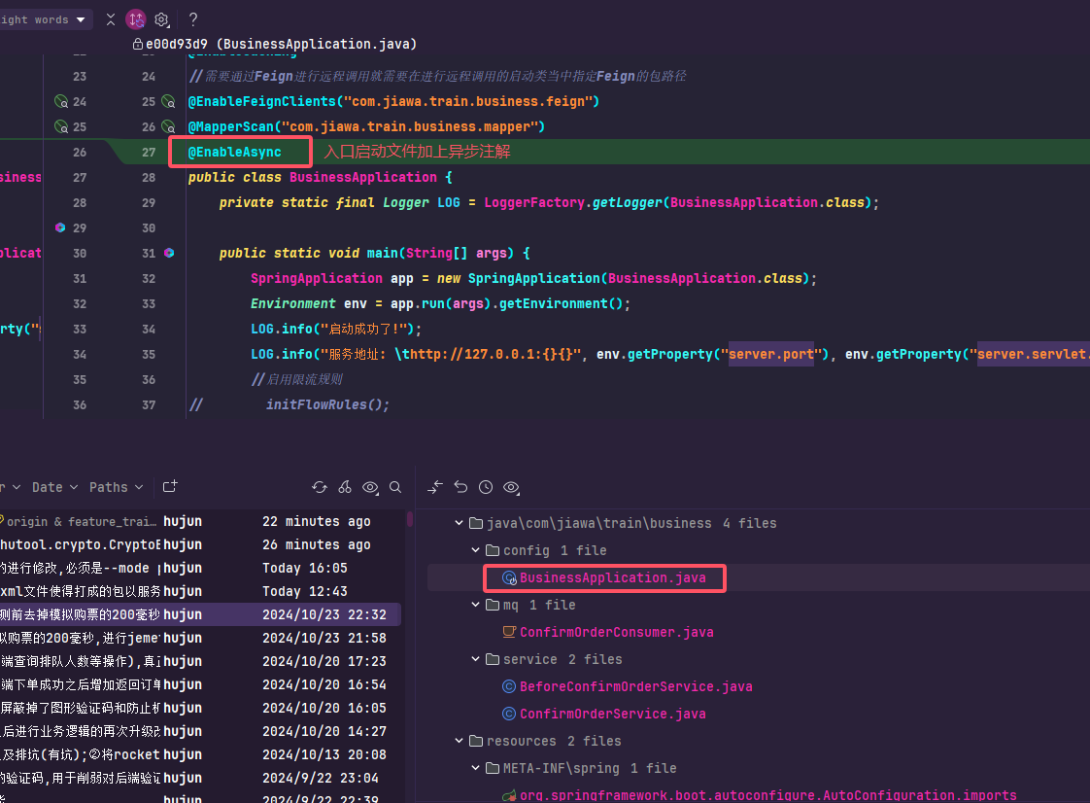Select commit dated Today 16:05

point(200,568)
